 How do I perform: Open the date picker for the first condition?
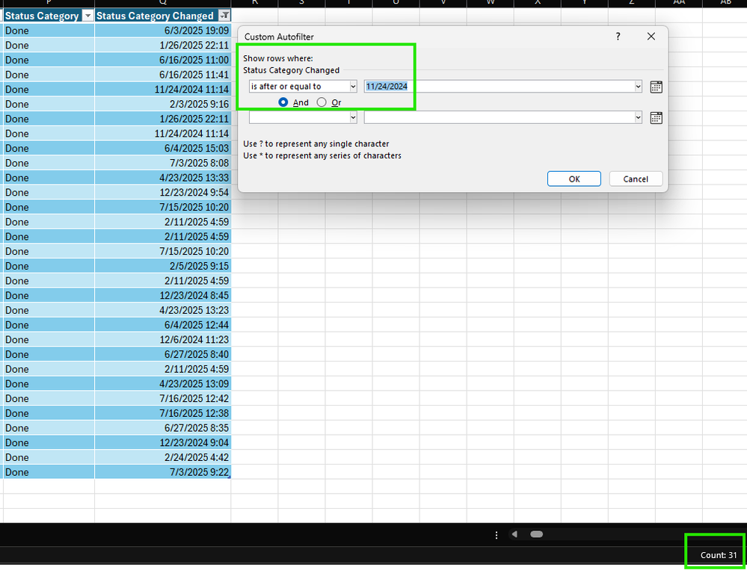tap(656, 87)
